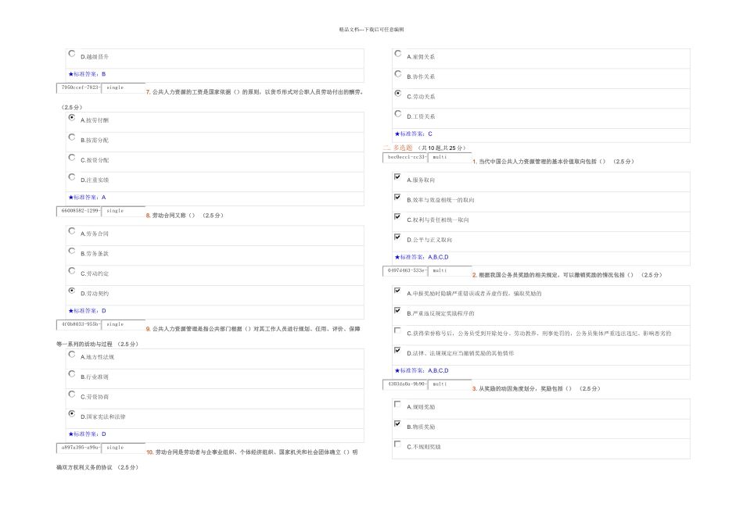The image size is (743, 525).
Task: Check checkbox C.获得荣誉称号后
Action: [x=397, y=330]
